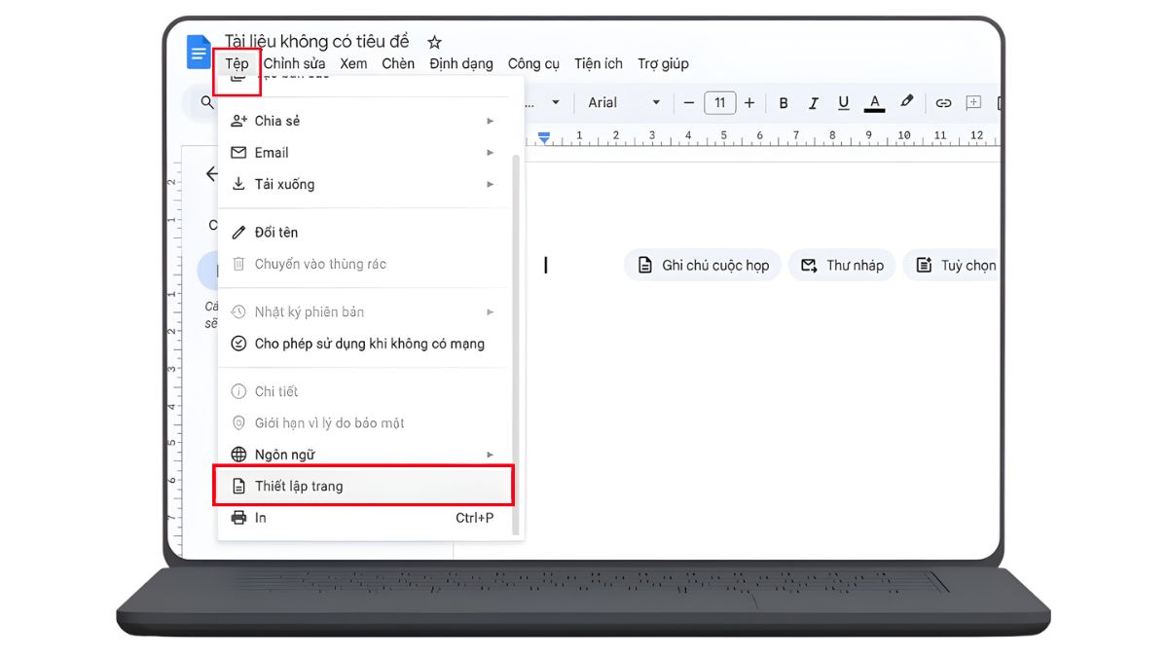Open the print icon next to In
This screenshot has height=657, width=1168.
[238, 517]
